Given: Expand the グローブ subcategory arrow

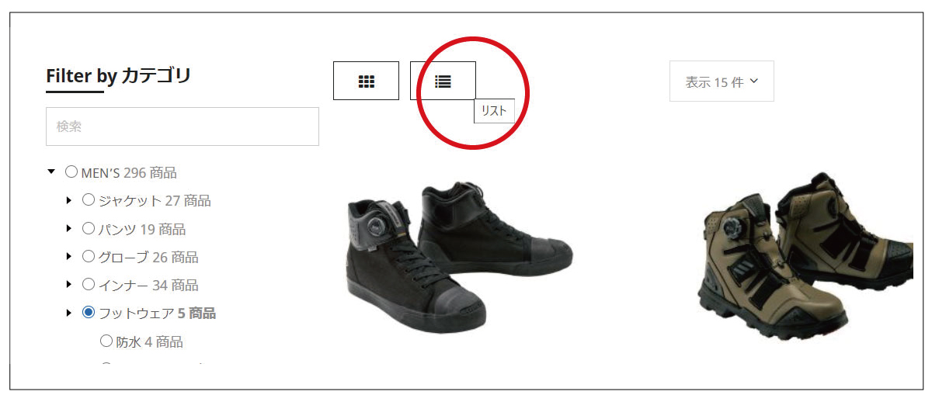Looking at the screenshot, I should point(69,257).
